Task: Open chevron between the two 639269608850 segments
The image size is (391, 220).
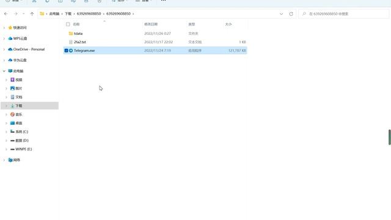Action: tap(104, 13)
